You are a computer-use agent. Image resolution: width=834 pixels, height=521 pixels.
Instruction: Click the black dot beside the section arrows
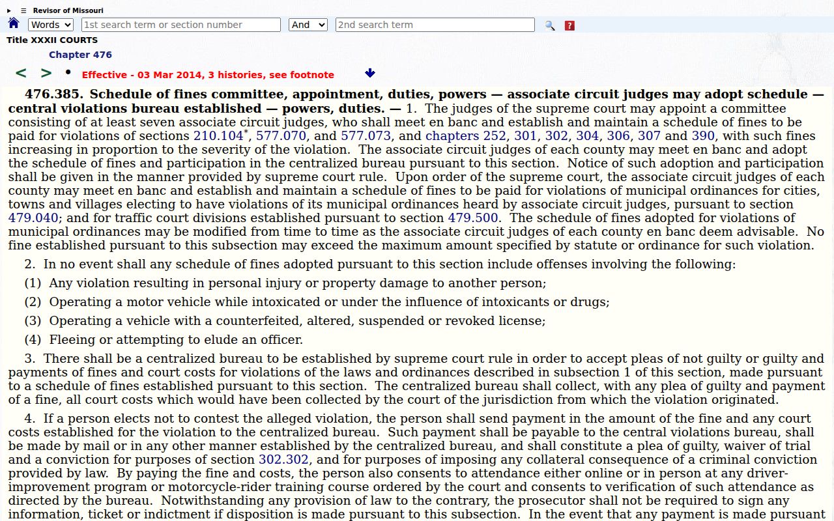click(68, 72)
